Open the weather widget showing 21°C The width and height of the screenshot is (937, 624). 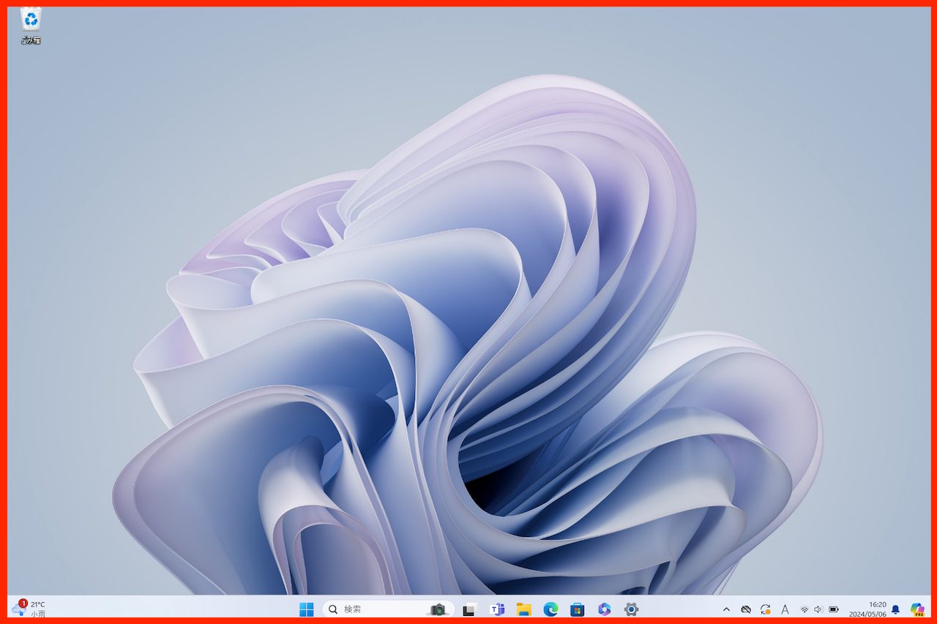[29, 609]
